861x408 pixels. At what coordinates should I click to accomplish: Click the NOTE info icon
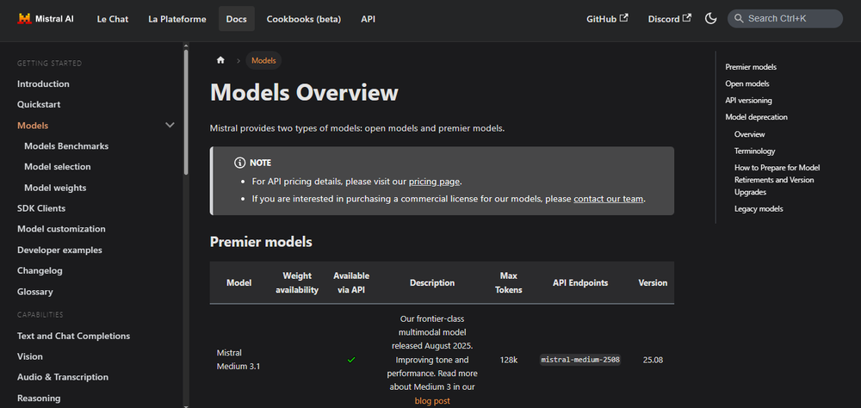[x=239, y=163]
